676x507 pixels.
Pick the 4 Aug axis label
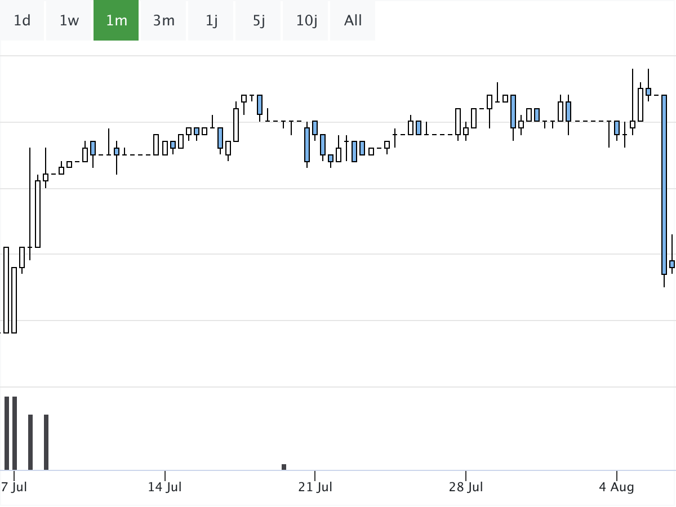[616, 487]
